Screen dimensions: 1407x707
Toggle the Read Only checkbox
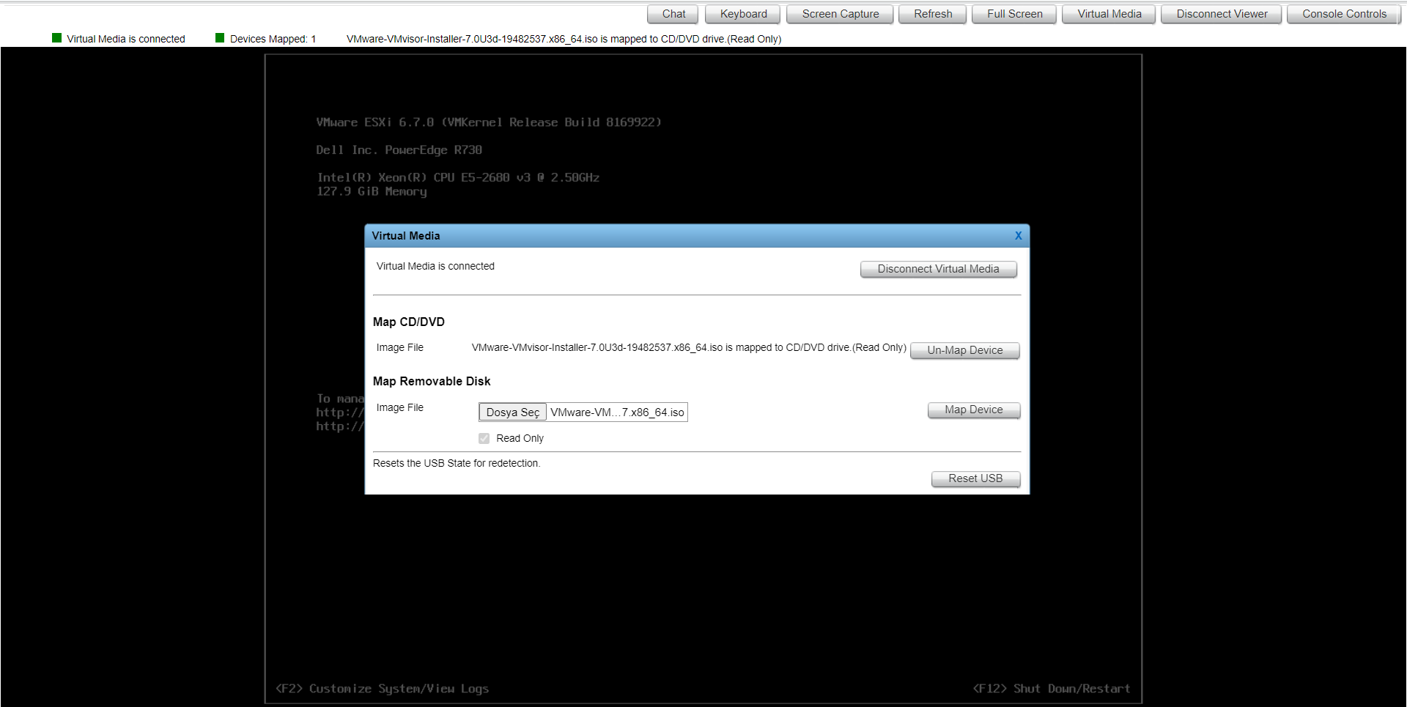point(484,438)
